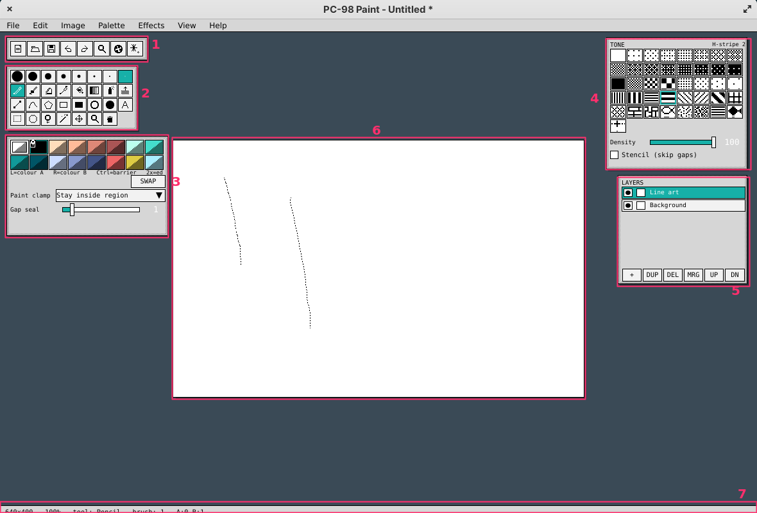Select the Move tool

[x=79, y=119]
